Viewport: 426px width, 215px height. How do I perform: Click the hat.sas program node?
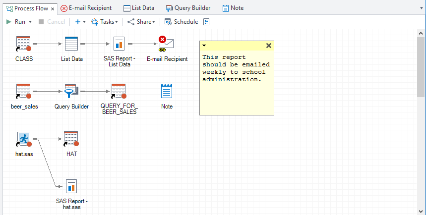[23, 139]
